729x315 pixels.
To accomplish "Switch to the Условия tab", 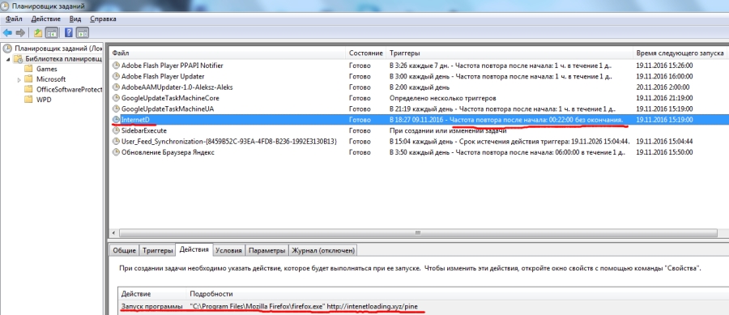I will (x=228, y=250).
